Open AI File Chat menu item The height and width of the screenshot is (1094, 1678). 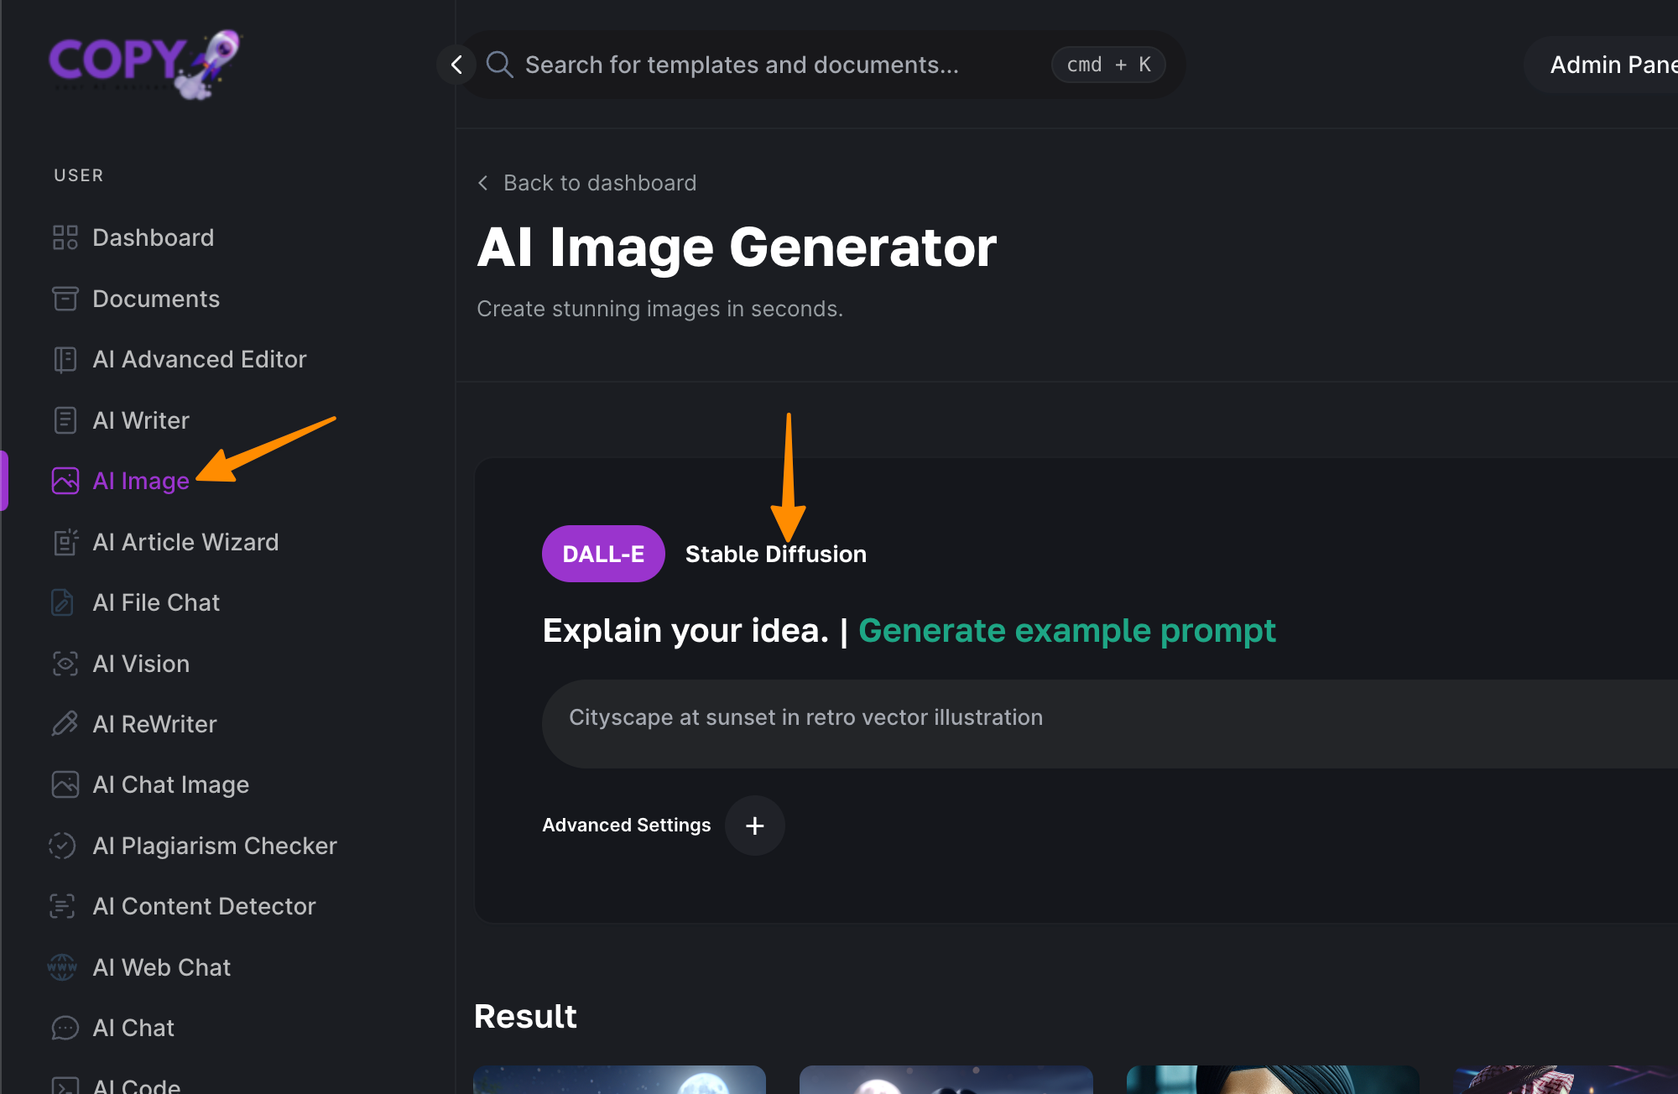[156, 602]
